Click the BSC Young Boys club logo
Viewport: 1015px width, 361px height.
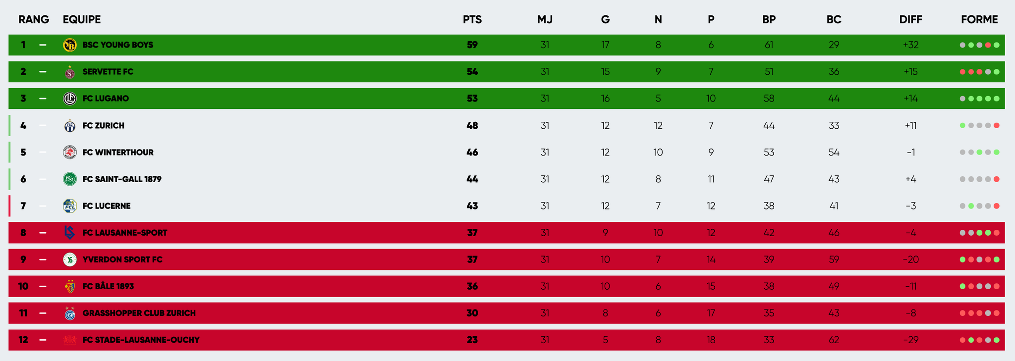click(x=70, y=45)
